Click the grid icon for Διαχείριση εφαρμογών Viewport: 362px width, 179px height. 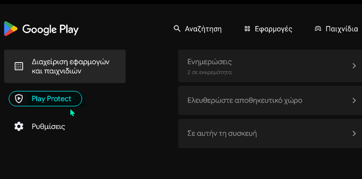click(x=19, y=66)
